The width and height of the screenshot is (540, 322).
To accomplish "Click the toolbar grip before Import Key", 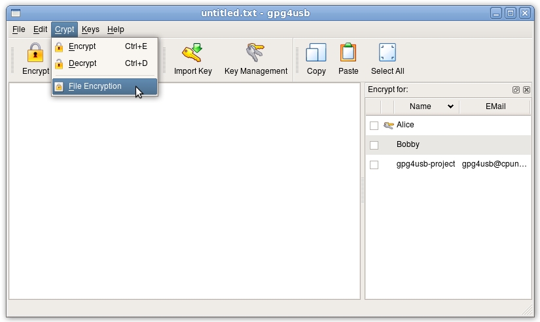I will 164,61.
